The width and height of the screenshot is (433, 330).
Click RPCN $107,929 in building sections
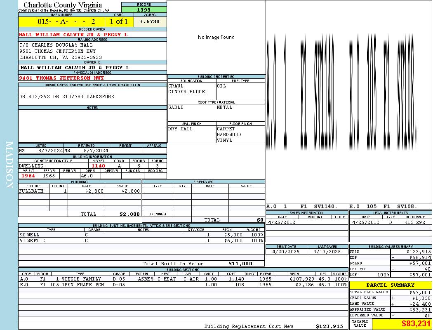pyautogui.click(x=301, y=279)
